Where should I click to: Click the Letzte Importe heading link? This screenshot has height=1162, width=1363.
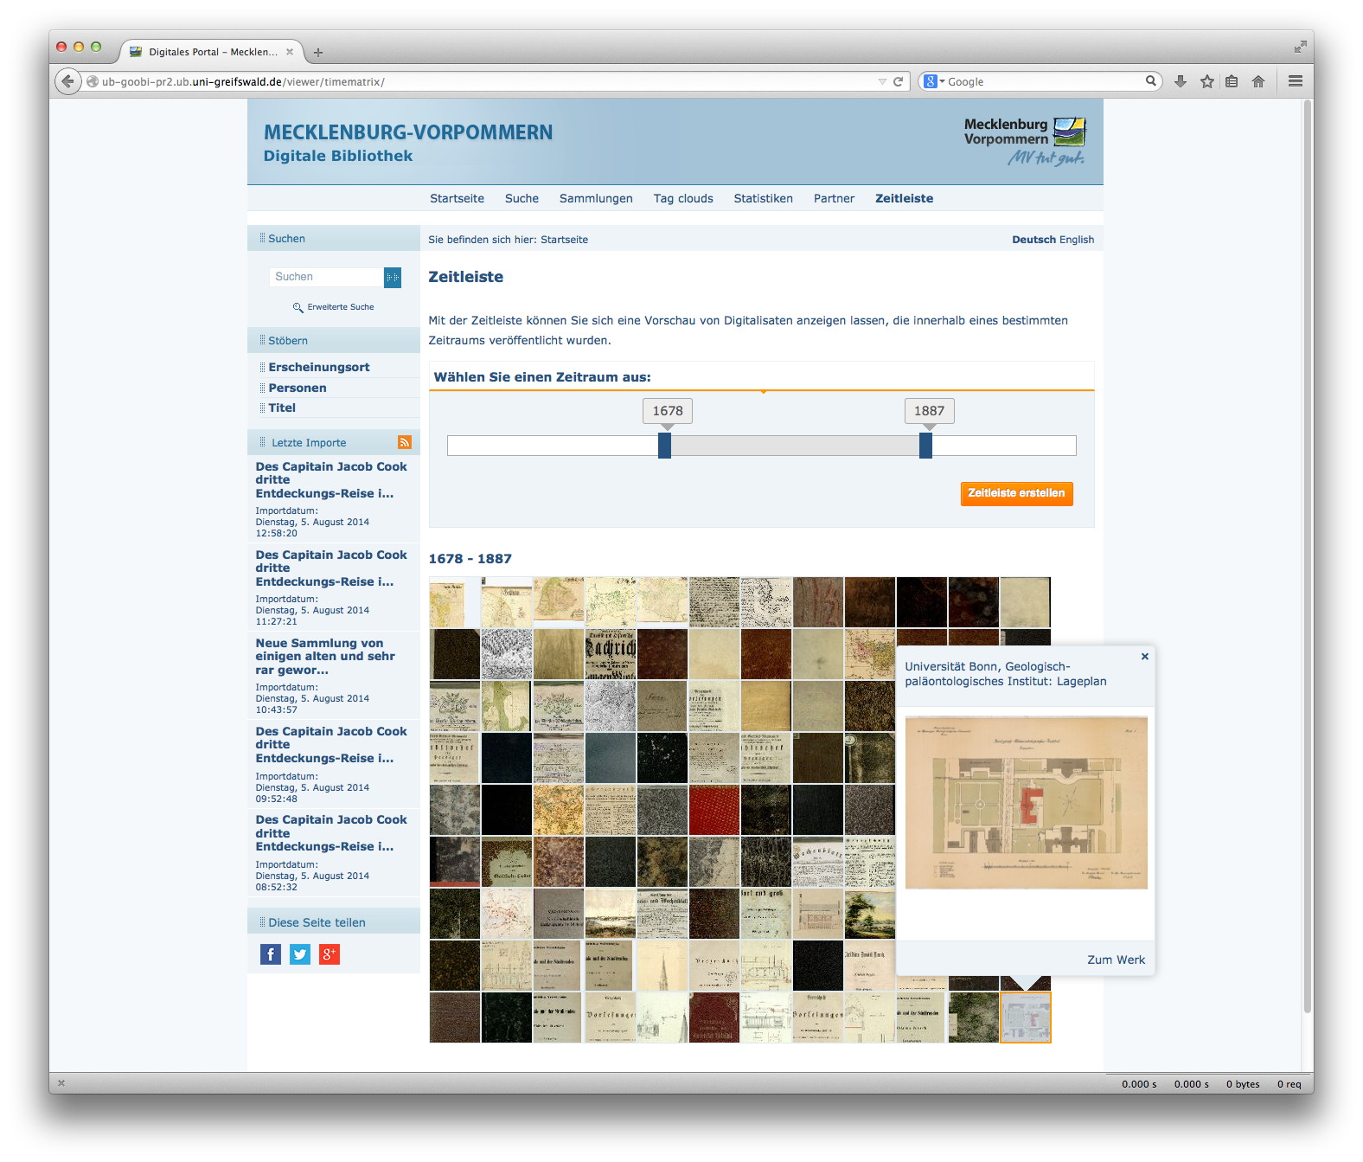309,442
